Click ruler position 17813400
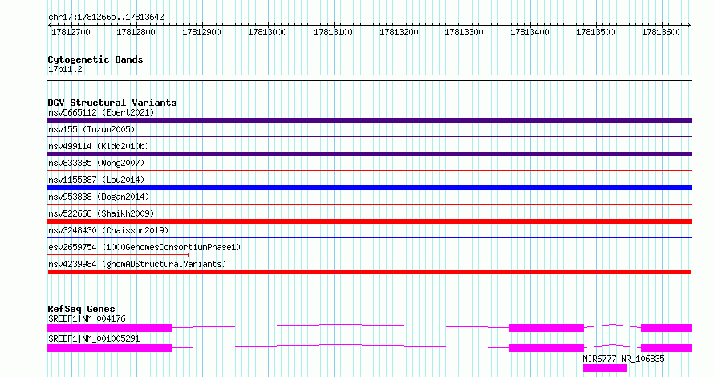This screenshot has width=714, height=377. (529, 32)
